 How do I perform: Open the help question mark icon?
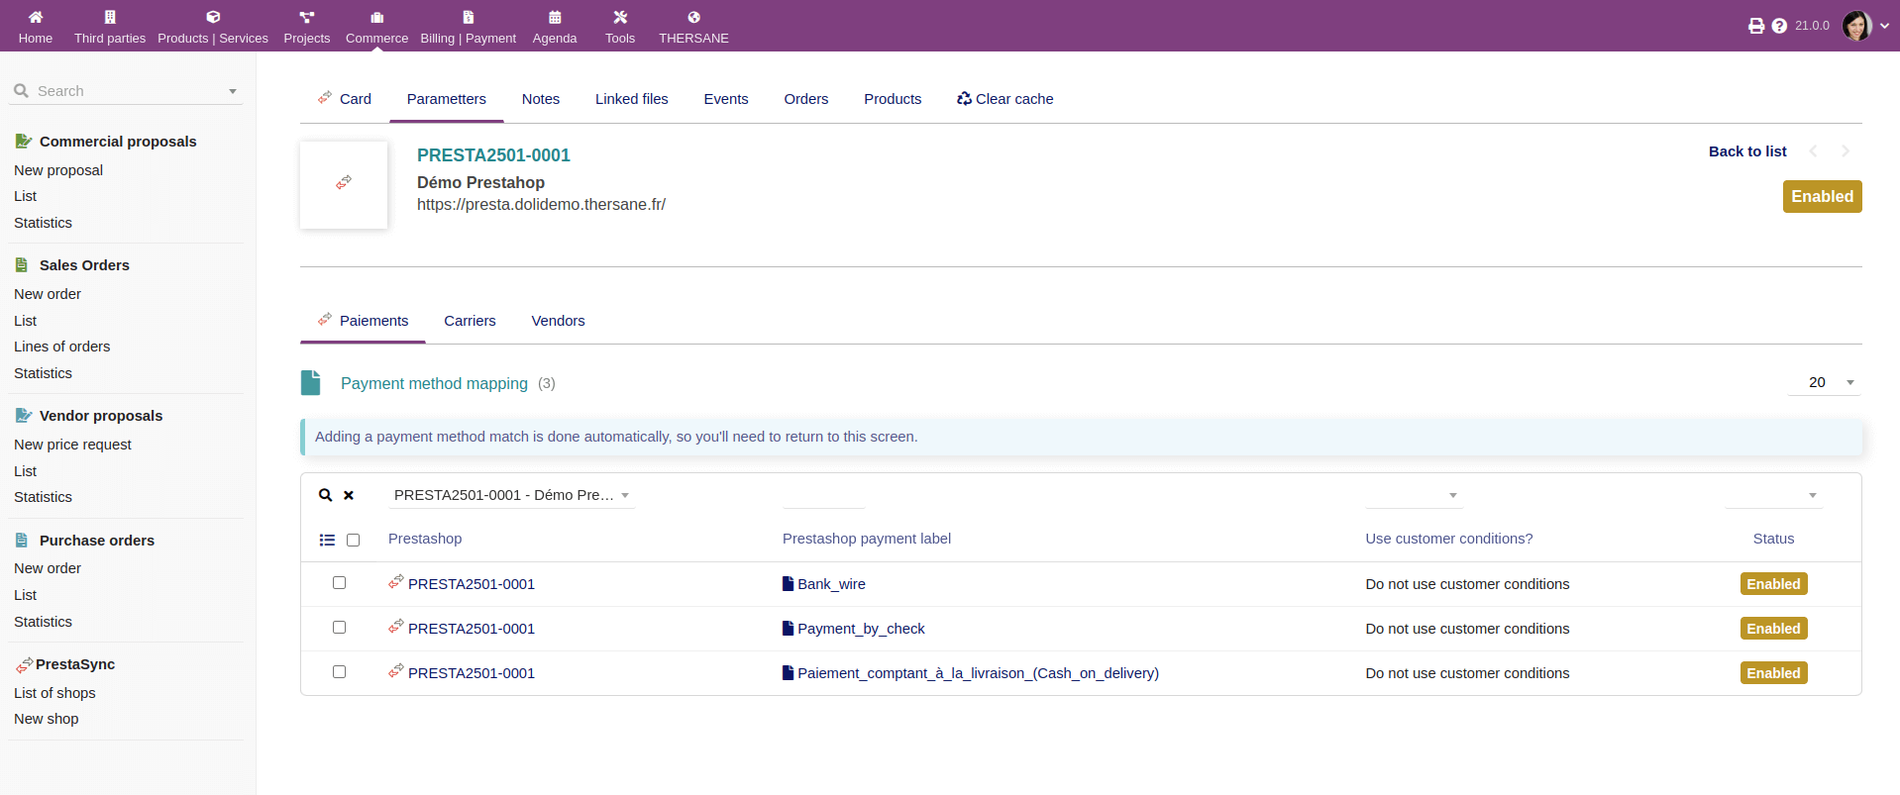click(x=1779, y=26)
